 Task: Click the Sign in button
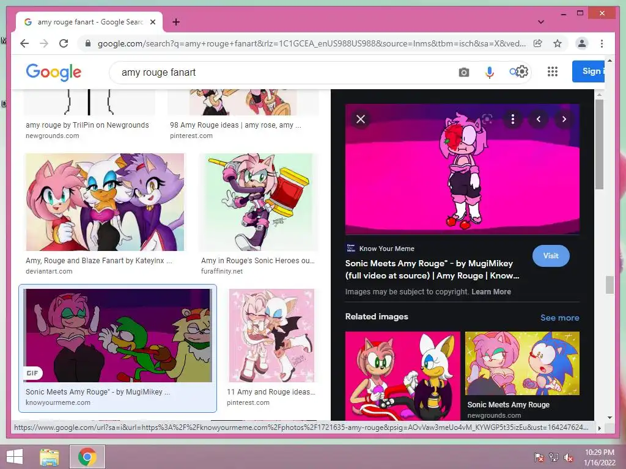coord(589,71)
